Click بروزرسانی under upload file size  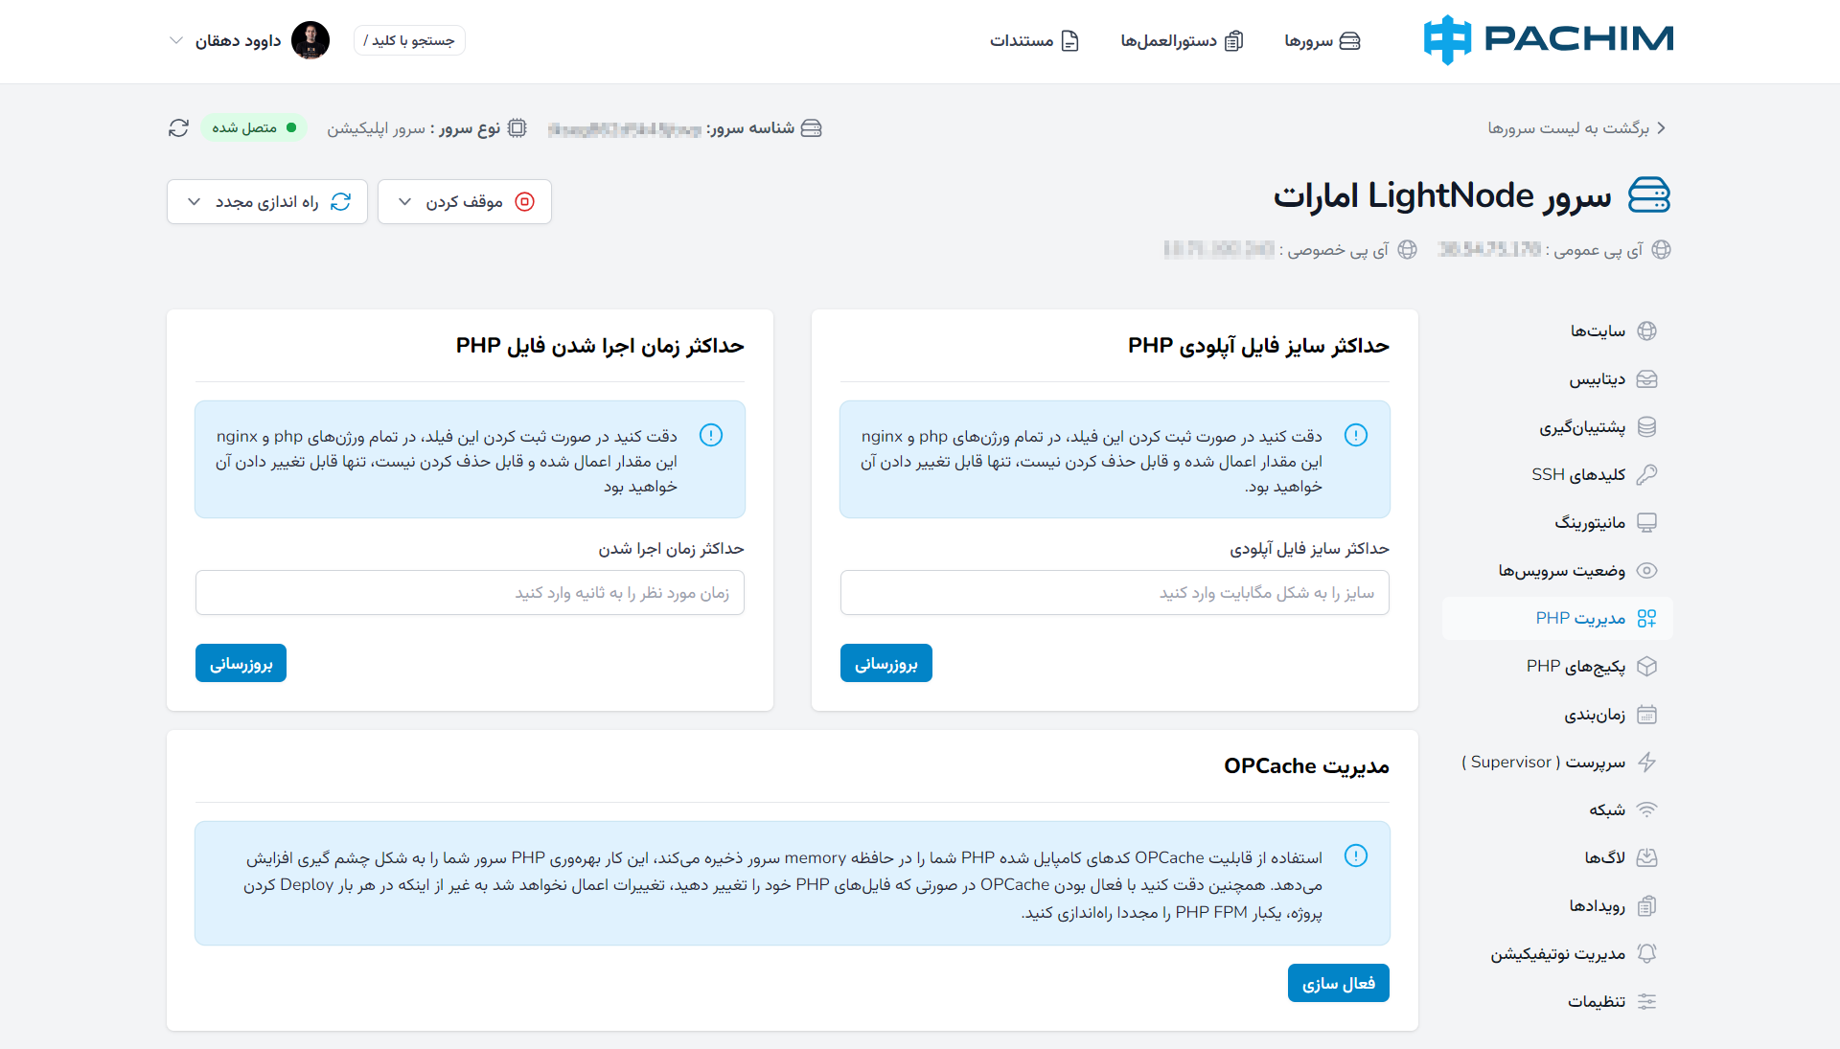[x=886, y=663]
